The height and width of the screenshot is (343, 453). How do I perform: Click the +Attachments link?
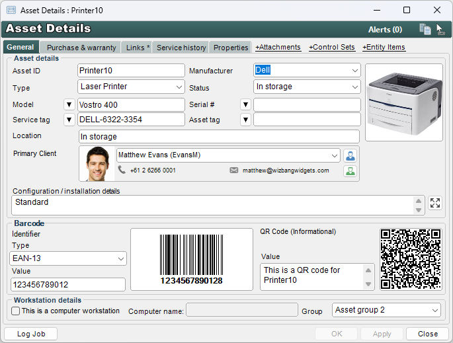278,47
